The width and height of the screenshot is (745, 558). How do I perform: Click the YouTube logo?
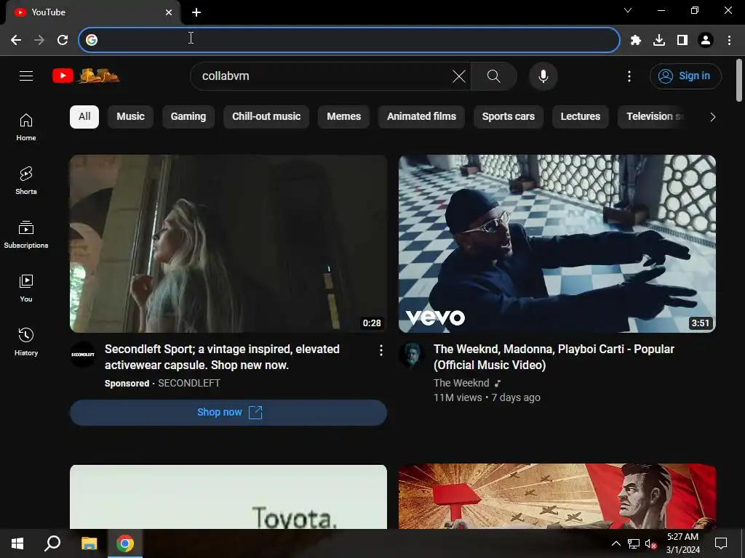86,76
